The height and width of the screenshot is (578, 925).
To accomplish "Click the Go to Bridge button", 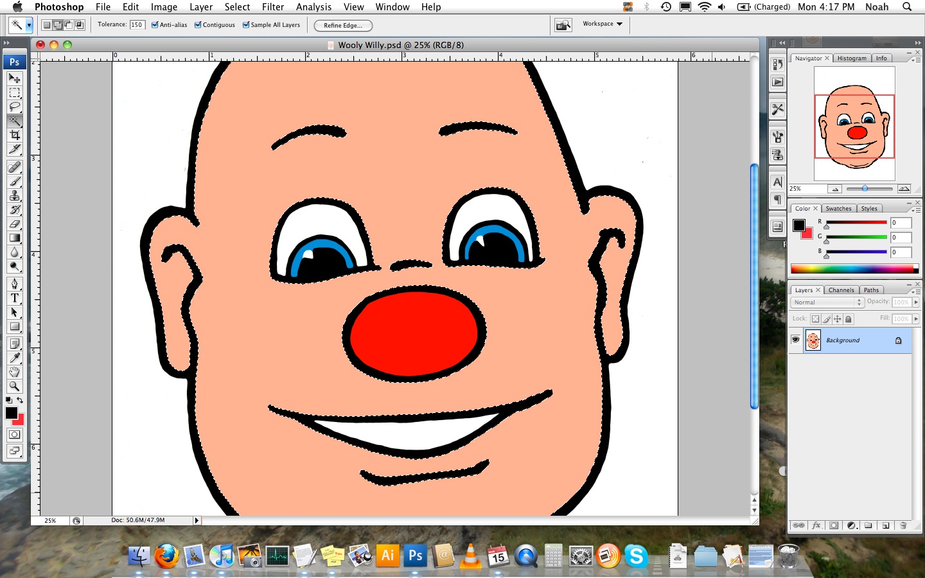I will coord(563,25).
